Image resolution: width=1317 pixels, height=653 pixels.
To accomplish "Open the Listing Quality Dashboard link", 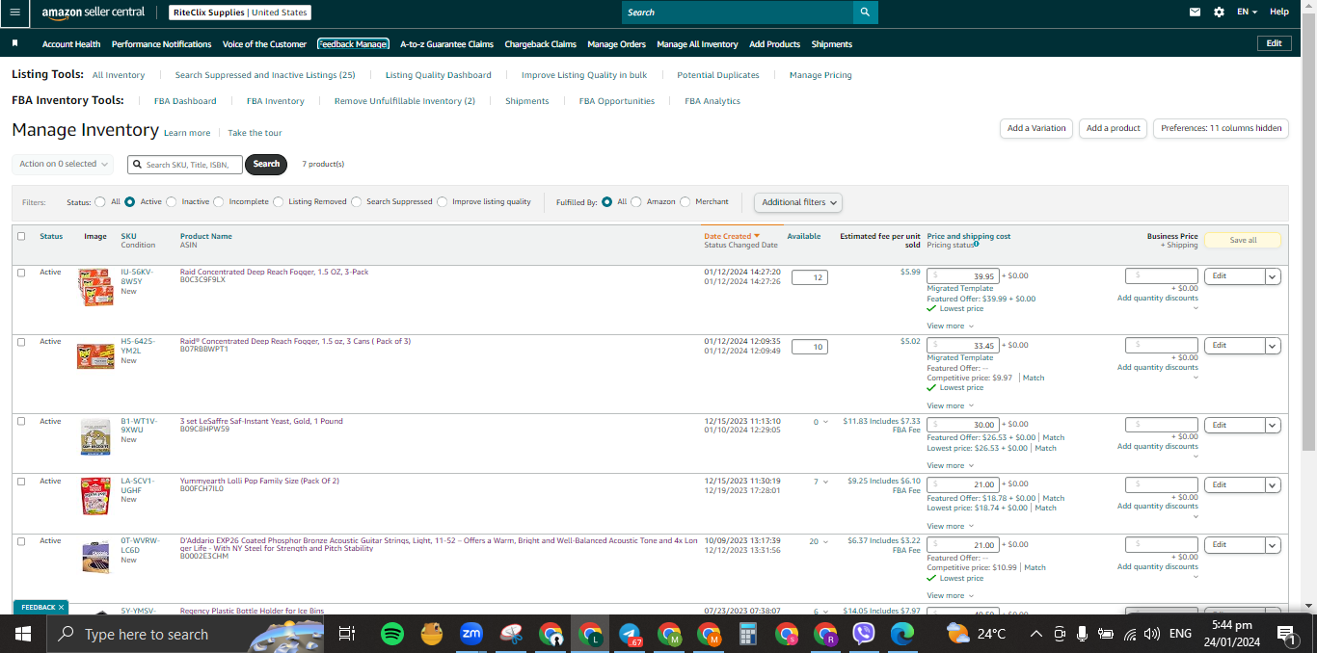I will tap(438, 75).
